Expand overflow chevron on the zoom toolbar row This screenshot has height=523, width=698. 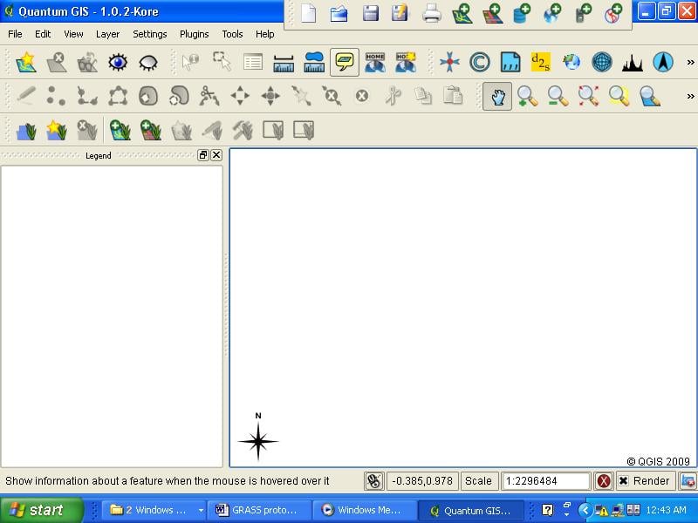pyautogui.click(x=690, y=96)
